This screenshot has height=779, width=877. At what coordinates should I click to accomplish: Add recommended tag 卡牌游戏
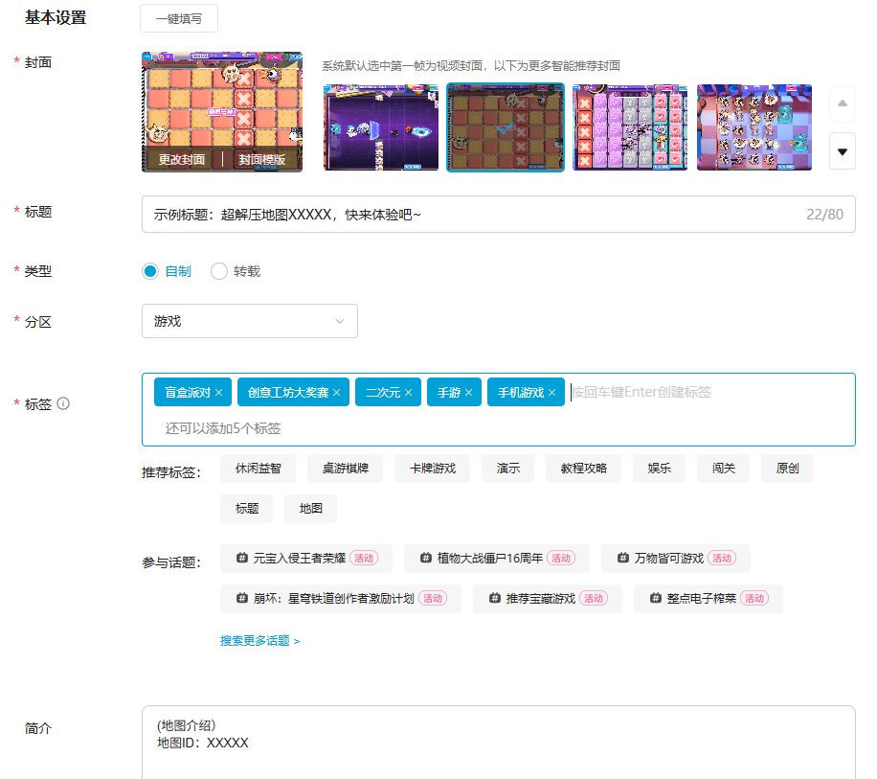(x=433, y=469)
